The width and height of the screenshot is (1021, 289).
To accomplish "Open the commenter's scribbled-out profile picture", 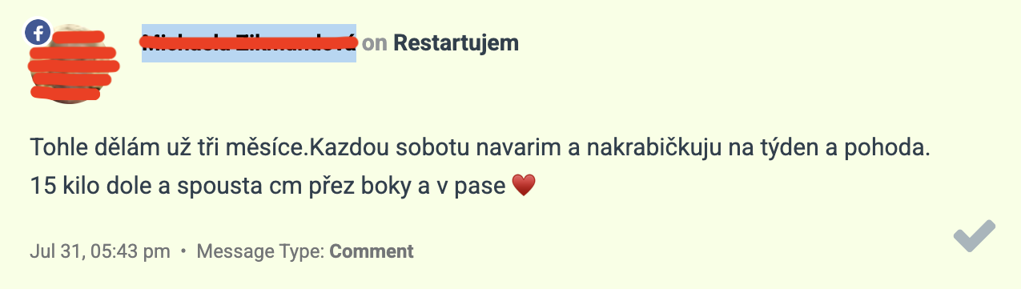I will (x=72, y=64).
